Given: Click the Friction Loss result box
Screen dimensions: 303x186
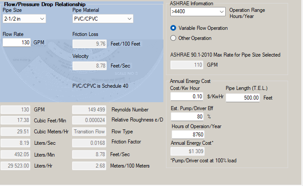Looking at the screenshot, I should tap(90, 44).
